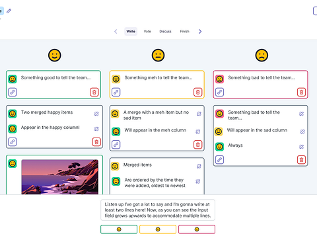Unmerge the 'Always' item in sad column
Viewport: 317px width, 238px height.
(x=301, y=147)
